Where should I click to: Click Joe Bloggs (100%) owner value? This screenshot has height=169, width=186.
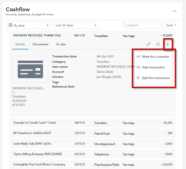[109, 77]
